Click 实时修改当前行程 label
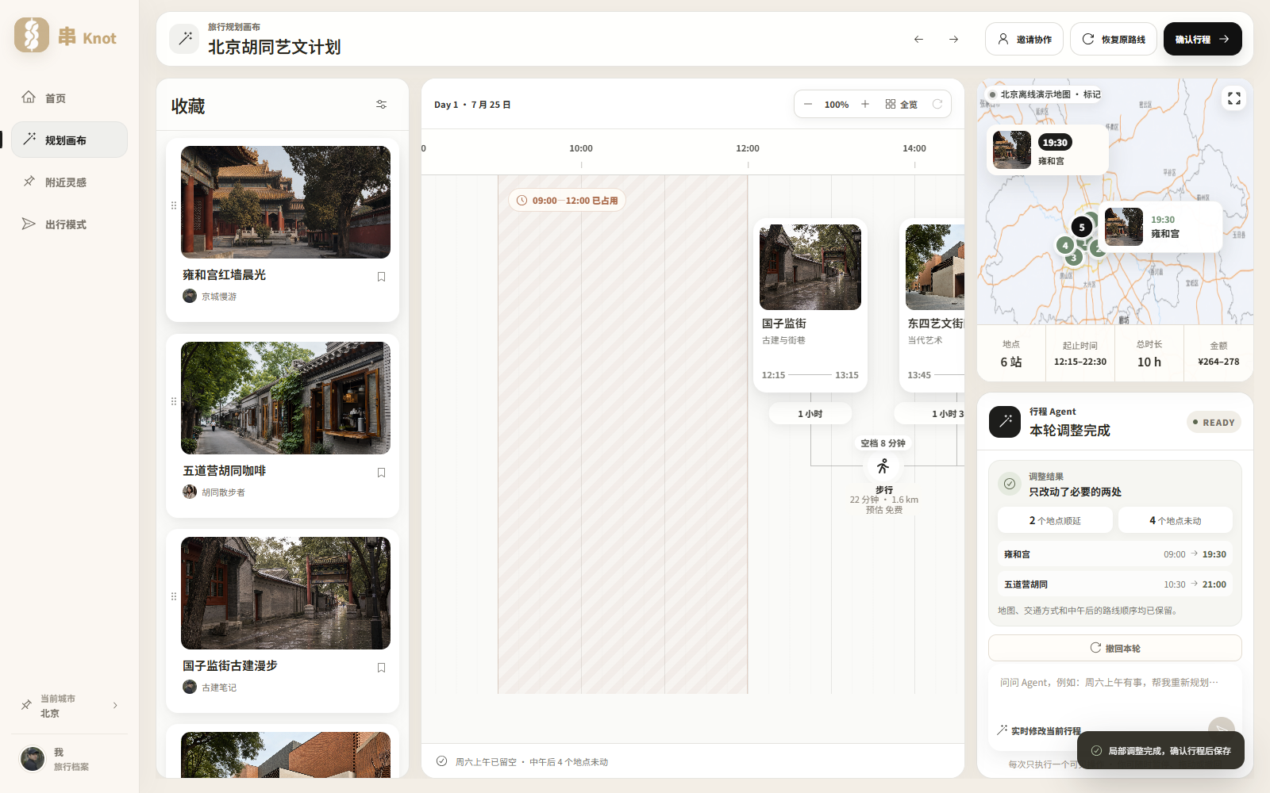 [x=1040, y=730]
